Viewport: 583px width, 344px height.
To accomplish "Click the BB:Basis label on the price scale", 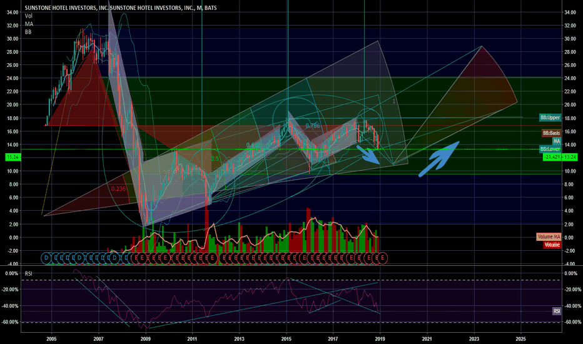I will 551,133.
